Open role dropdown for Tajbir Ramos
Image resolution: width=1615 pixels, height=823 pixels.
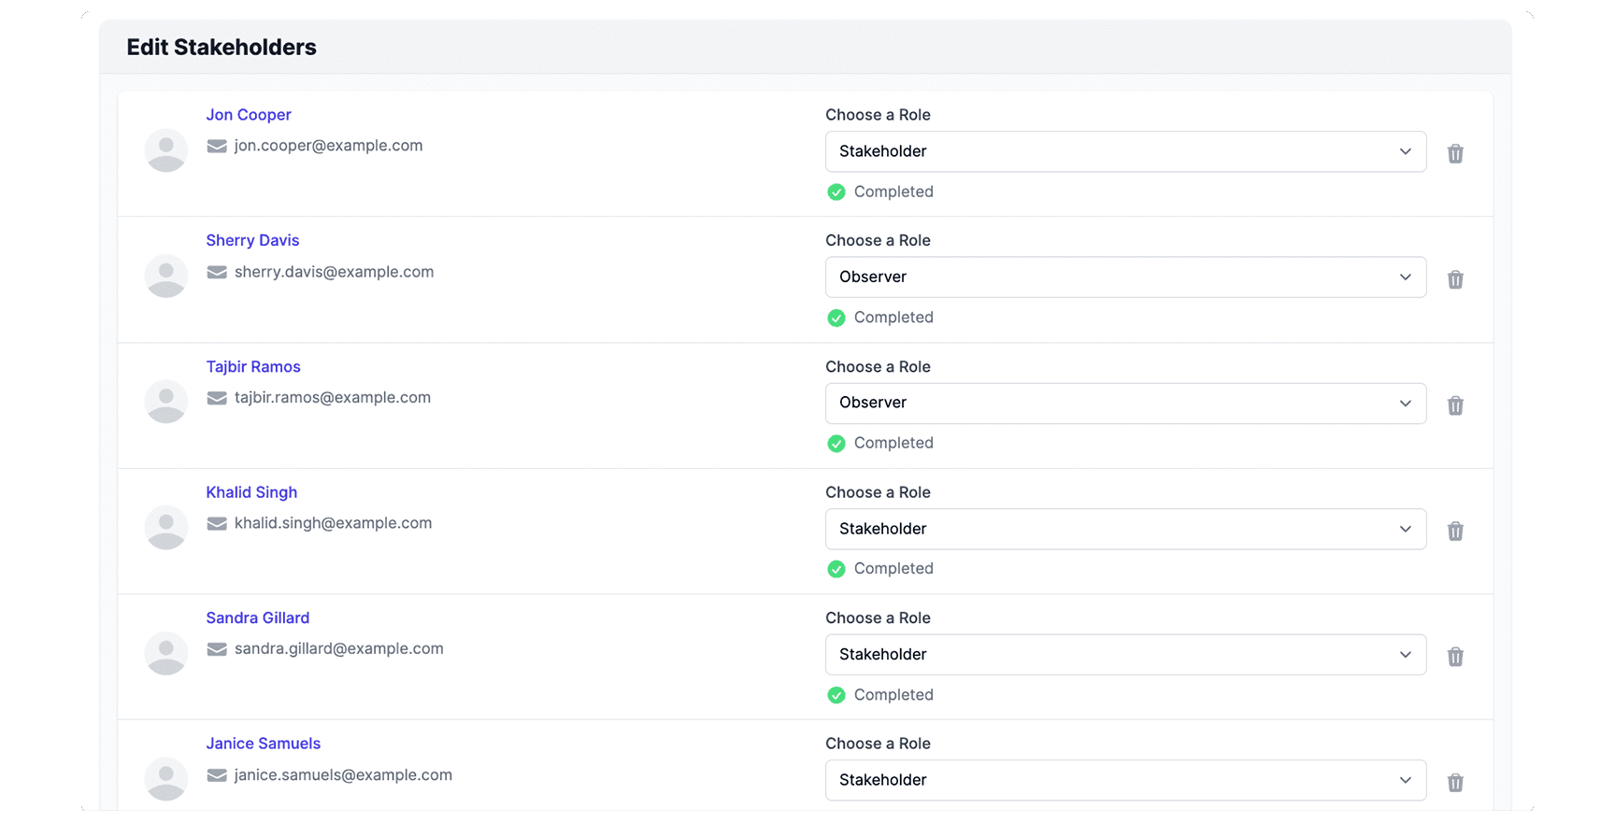click(x=1125, y=404)
